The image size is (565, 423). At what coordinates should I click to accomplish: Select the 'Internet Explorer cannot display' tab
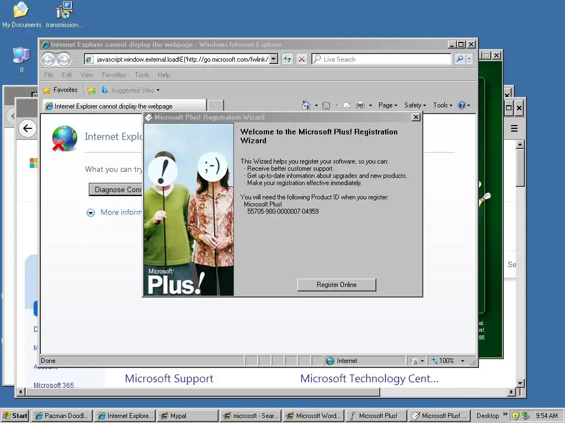124,106
